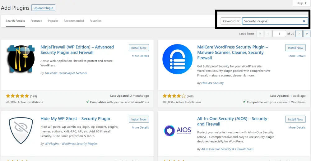Jump to the last page of results
This screenshot has width=311, height=161.
(307, 34)
